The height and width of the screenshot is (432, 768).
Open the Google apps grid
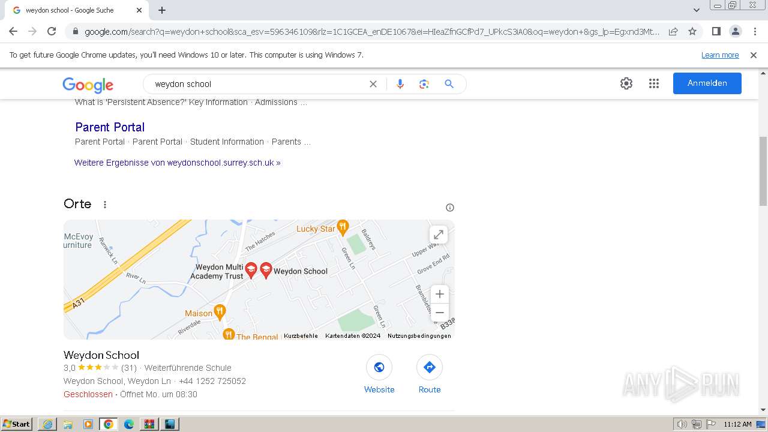click(654, 83)
